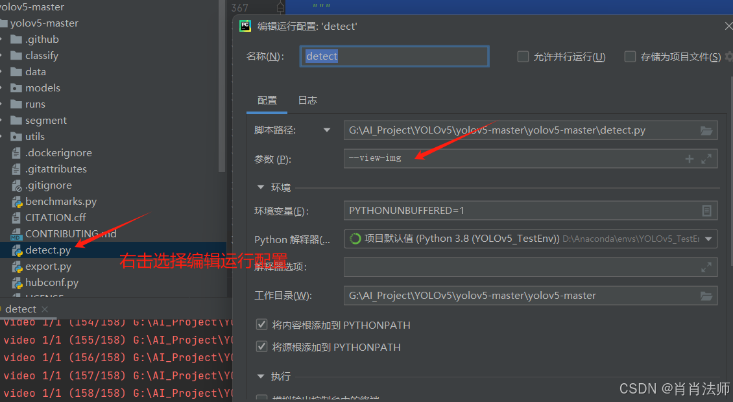This screenshot has height=402, width=733.
Task: Click the dropdown arrow beside 脚本路径
Action: coord(327,130)
